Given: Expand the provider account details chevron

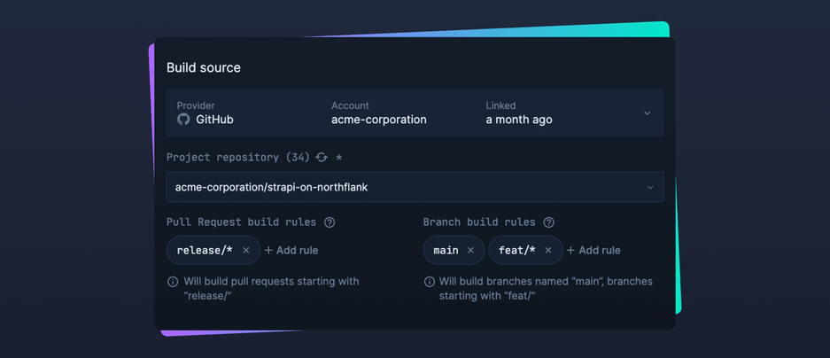Looking at the screenshot, I should [x=647, y=113].
